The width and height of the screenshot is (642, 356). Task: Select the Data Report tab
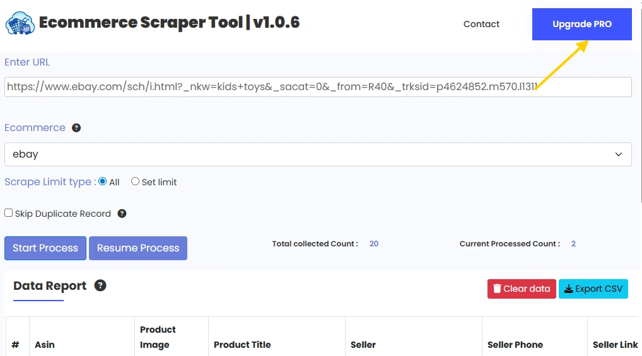[x=50, y=285]
